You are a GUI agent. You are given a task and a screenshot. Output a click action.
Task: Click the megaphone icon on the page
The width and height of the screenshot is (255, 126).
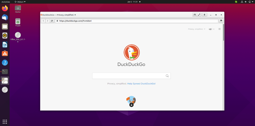click(210, 29)
